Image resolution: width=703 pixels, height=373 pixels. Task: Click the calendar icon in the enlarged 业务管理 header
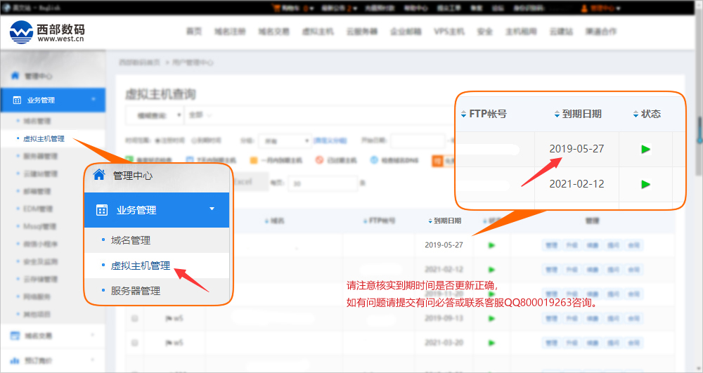[x=102, y=209]
